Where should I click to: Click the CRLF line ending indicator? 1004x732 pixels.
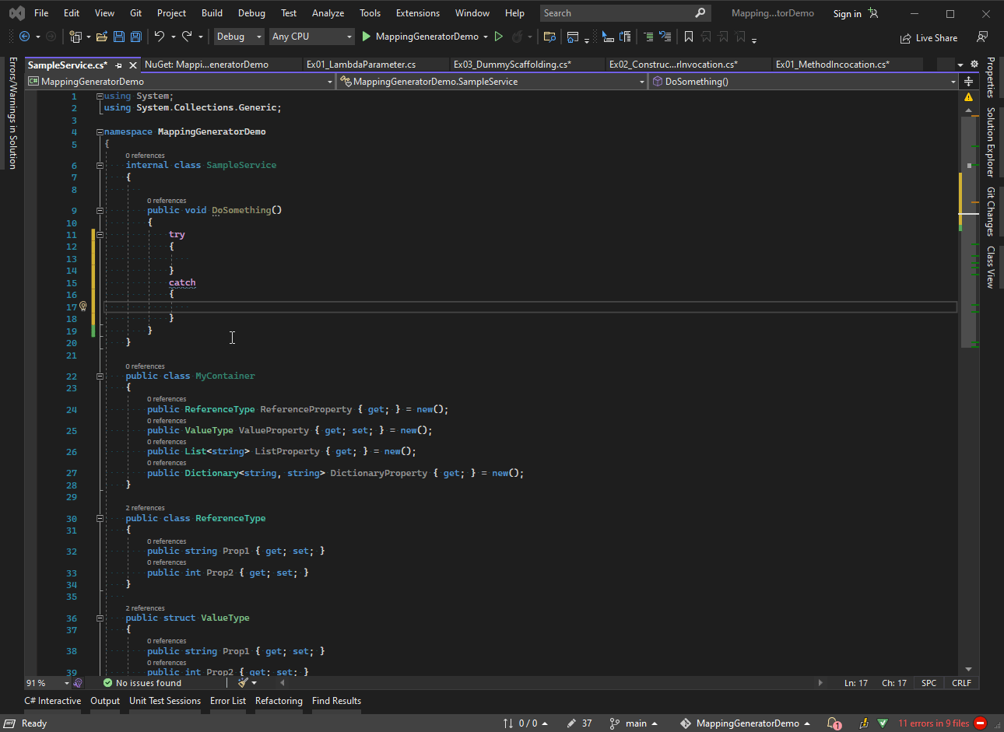click(961, 683)
